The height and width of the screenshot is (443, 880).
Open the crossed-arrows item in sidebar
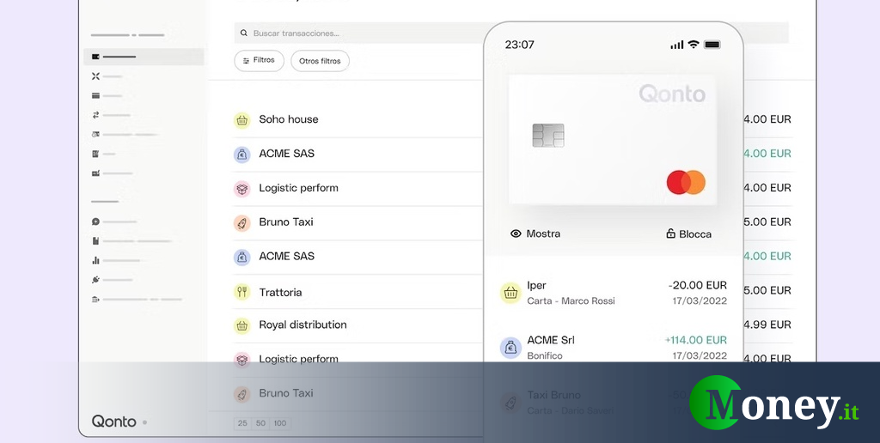96,76
